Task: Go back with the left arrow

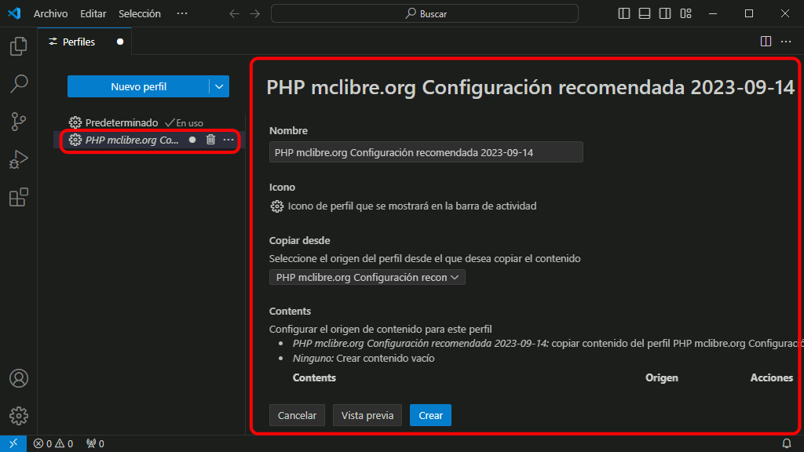Action: 234,14
